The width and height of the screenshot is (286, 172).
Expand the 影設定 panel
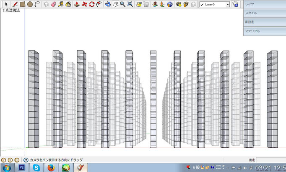point(265,22)
